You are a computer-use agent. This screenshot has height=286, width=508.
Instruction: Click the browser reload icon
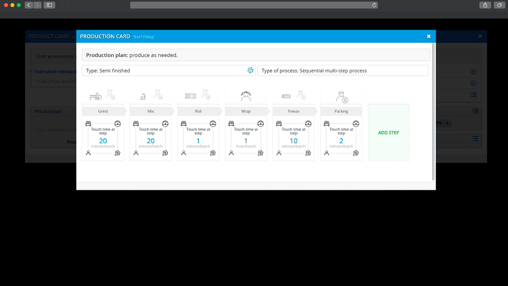[x=374, y=5]
